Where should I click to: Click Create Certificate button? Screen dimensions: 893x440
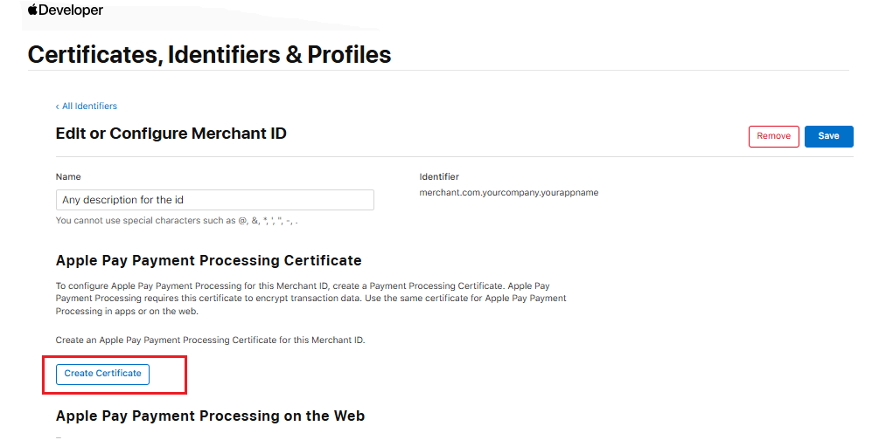point(102,374)
